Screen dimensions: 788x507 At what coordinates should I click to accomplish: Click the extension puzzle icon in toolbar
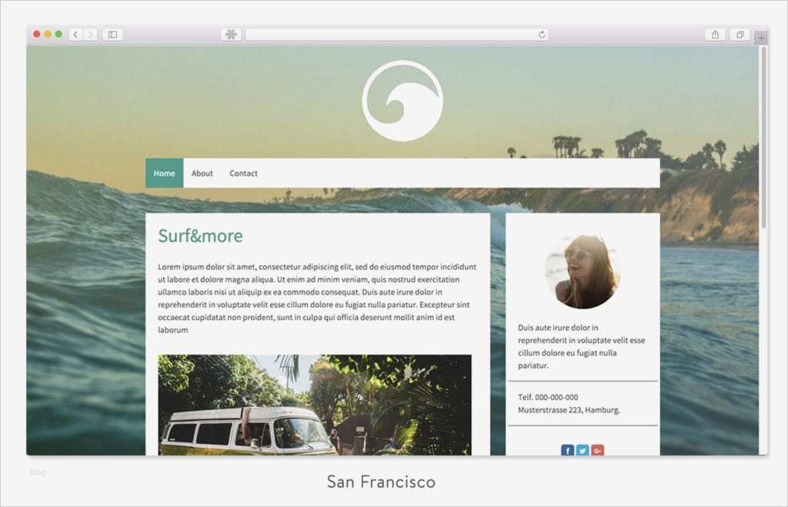click(231, 34)
